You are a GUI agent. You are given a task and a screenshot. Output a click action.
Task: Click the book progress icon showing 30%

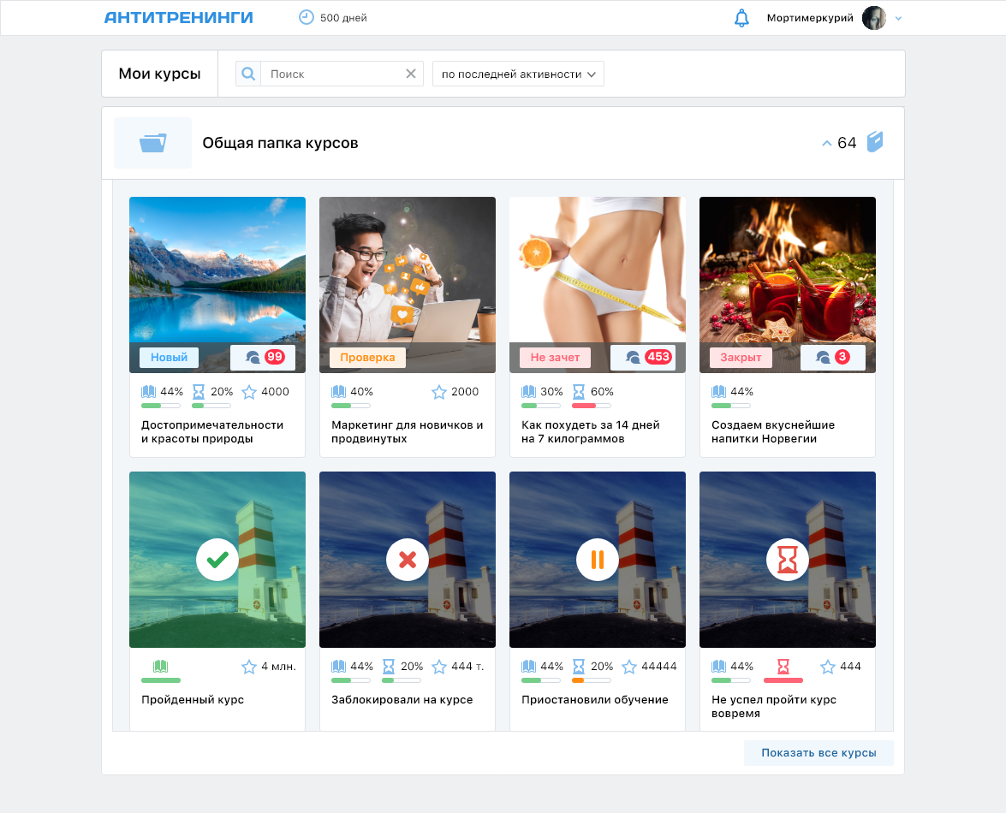coord(528,391)
